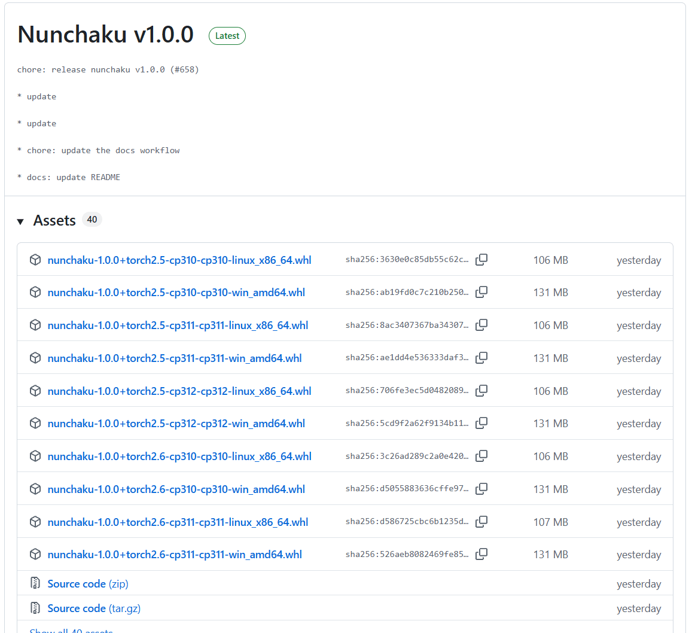Click the 107 MB file size
This screenshot has height=633, width=692.
550,522
